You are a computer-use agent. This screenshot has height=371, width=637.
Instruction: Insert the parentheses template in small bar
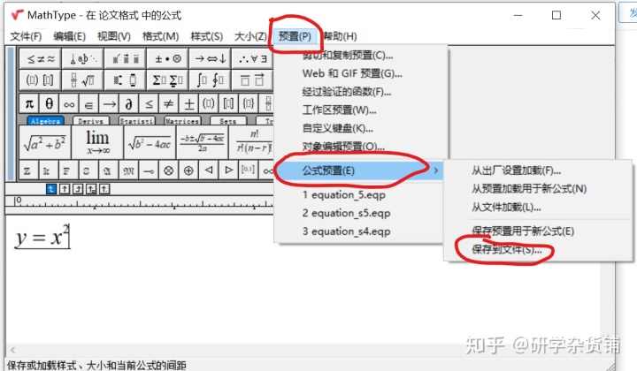coord(209,104)
